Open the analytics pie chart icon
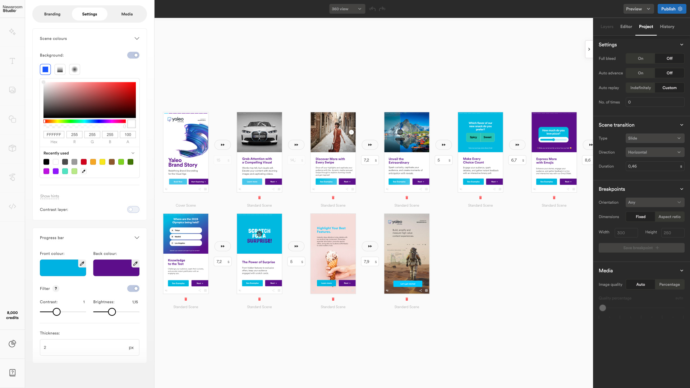The image size is (690, 388). (x=12, y=344)
